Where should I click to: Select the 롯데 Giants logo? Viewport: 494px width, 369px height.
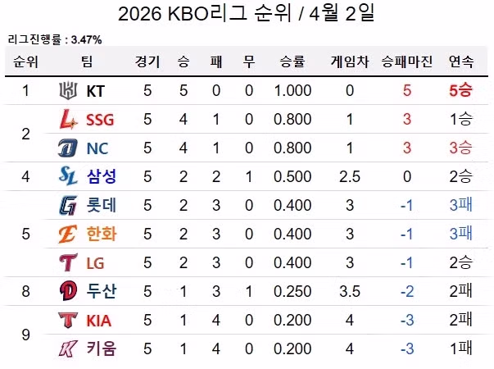tap(67, 205)
